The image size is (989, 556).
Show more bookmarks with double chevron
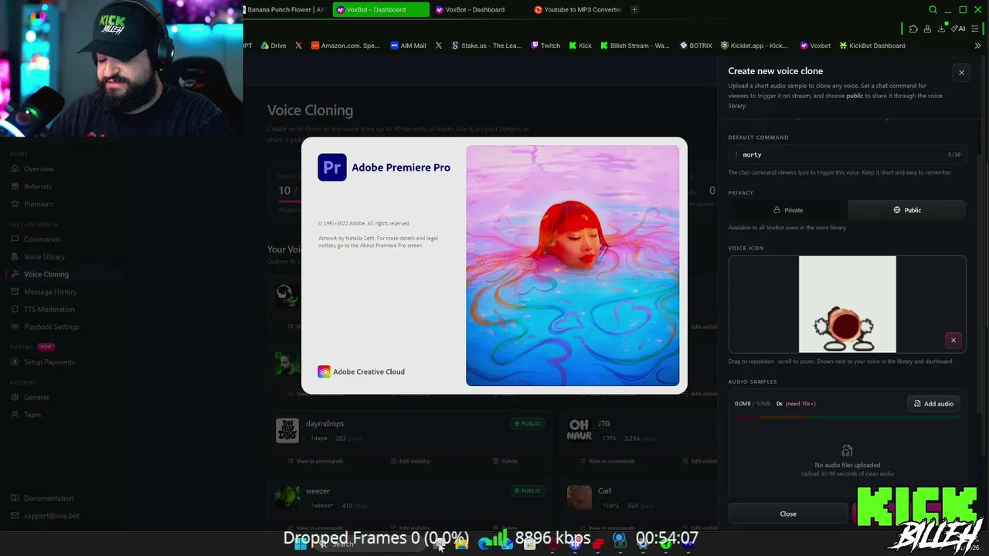(x=977, y=46)
